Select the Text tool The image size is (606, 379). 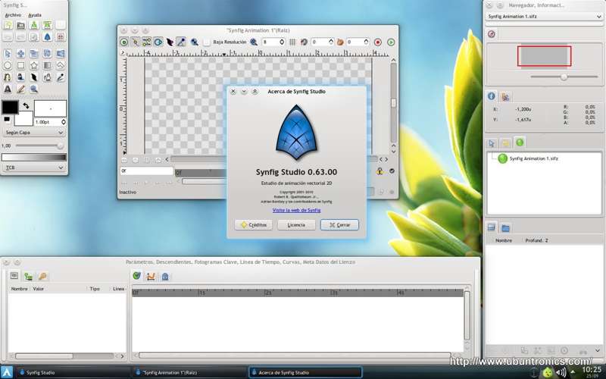tap(8, 89)
